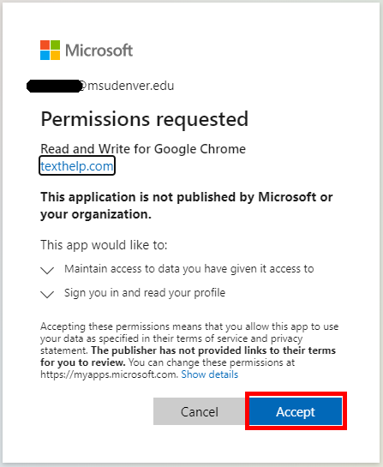This screenshot has height=467, width=383.
Task: Select the Sign you in and read profile text
Action: pos(145,293)
